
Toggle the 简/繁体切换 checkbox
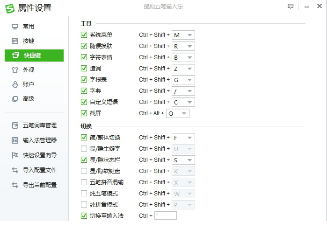[84, 138]
